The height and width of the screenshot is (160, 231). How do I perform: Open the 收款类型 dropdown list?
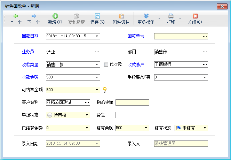point(97,64)
